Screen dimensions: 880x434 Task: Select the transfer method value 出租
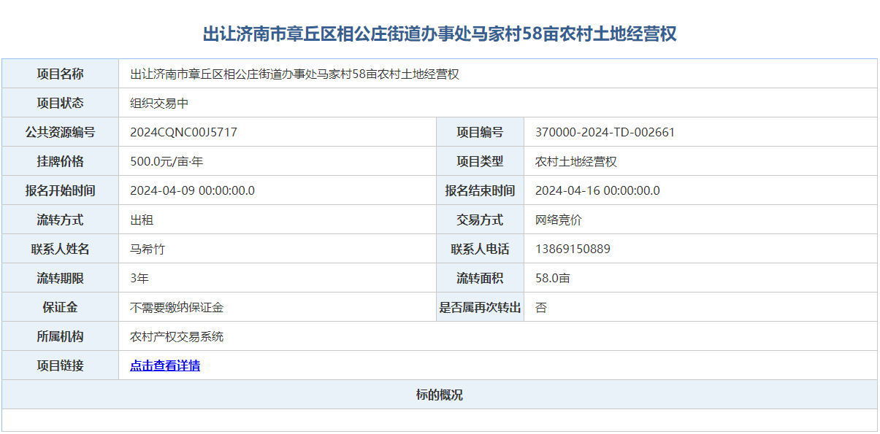click(142, 220)
